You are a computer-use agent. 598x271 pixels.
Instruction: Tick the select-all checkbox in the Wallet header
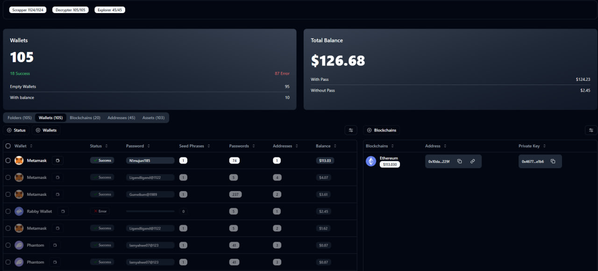click(x=8, y=146)
